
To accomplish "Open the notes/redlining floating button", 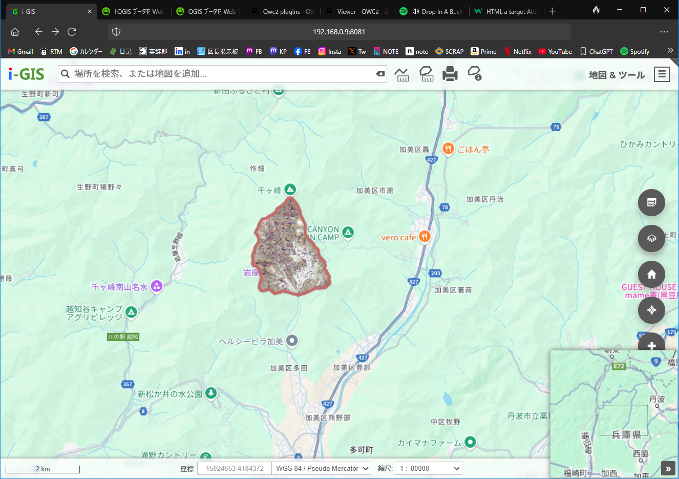I will pos(651,202).
